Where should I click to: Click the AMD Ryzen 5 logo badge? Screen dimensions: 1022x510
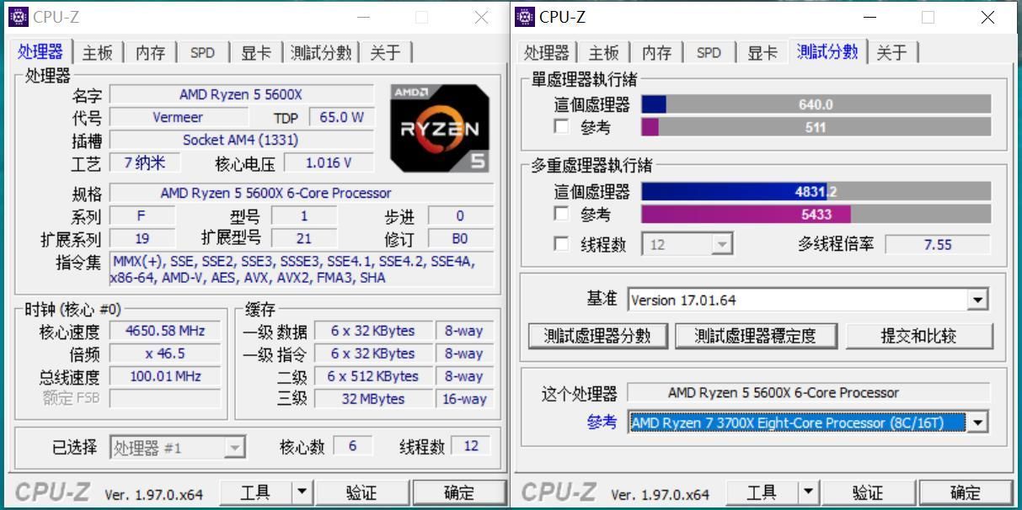[x=438, y=126]
